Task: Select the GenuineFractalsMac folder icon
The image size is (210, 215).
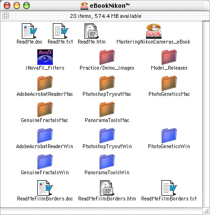Action: (45, 109)
